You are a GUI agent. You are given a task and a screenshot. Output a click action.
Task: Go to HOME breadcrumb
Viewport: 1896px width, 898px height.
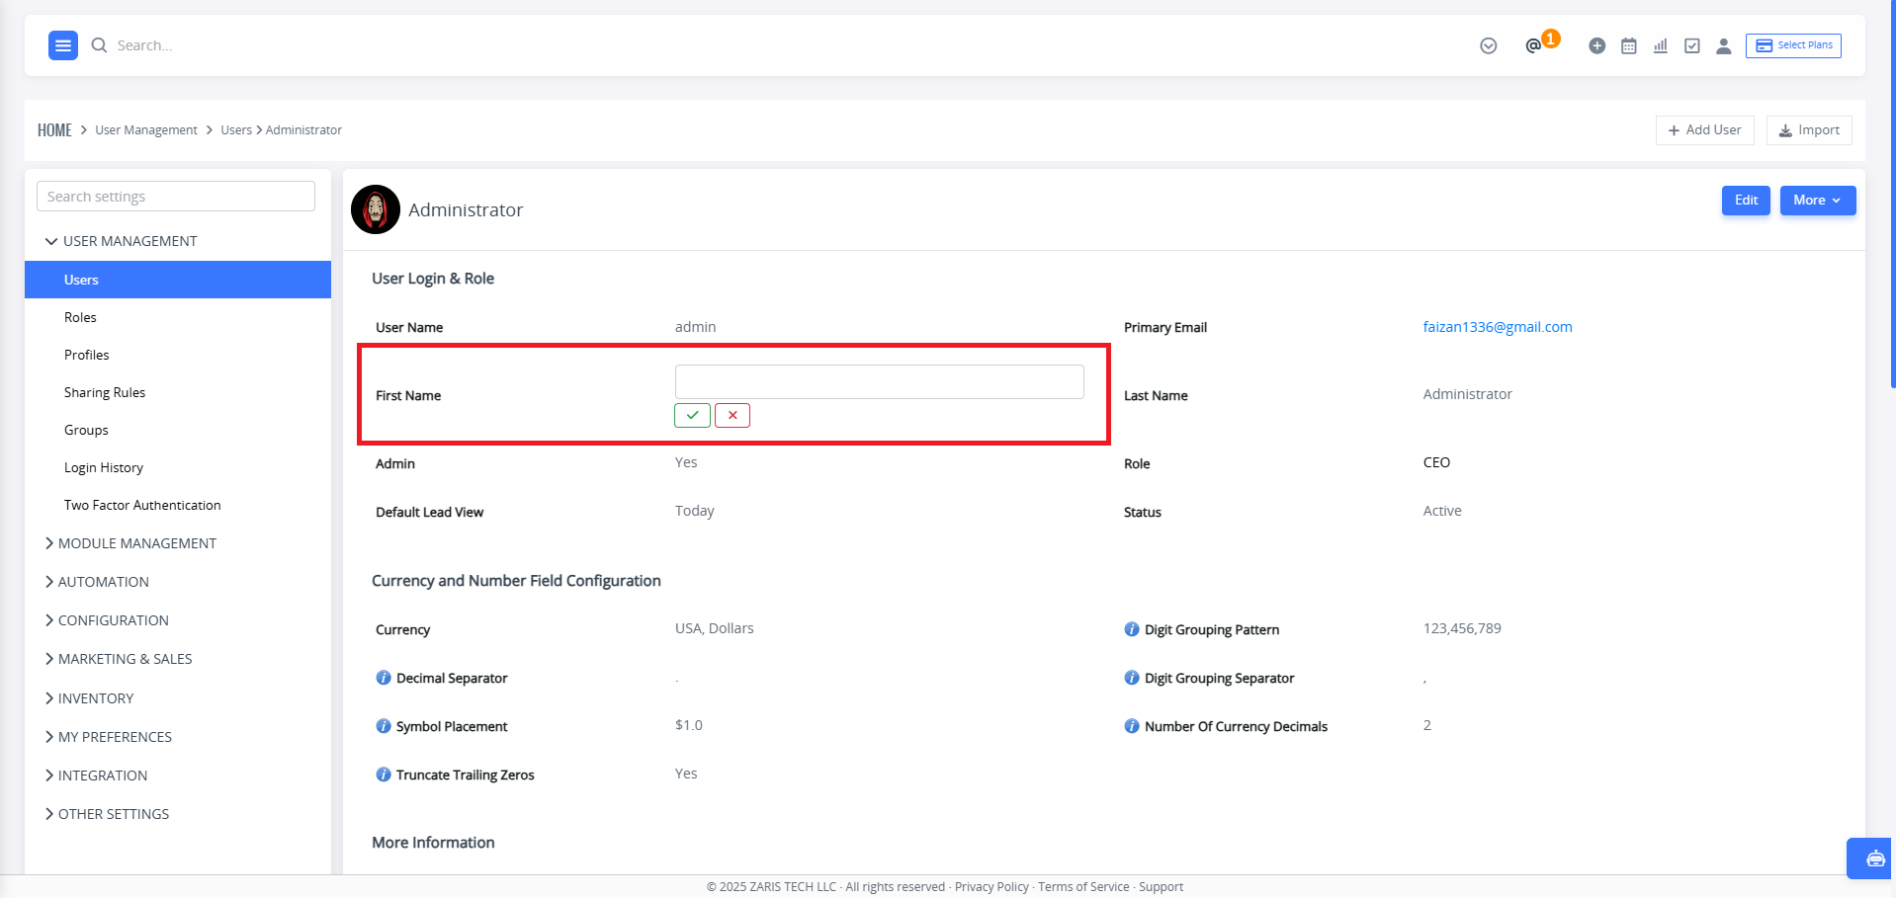[x=54, y=130]
